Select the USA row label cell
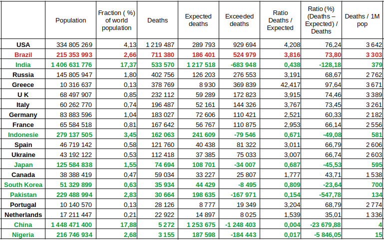The height and width of the screenshot is (240, 384). tap(23, 44)
